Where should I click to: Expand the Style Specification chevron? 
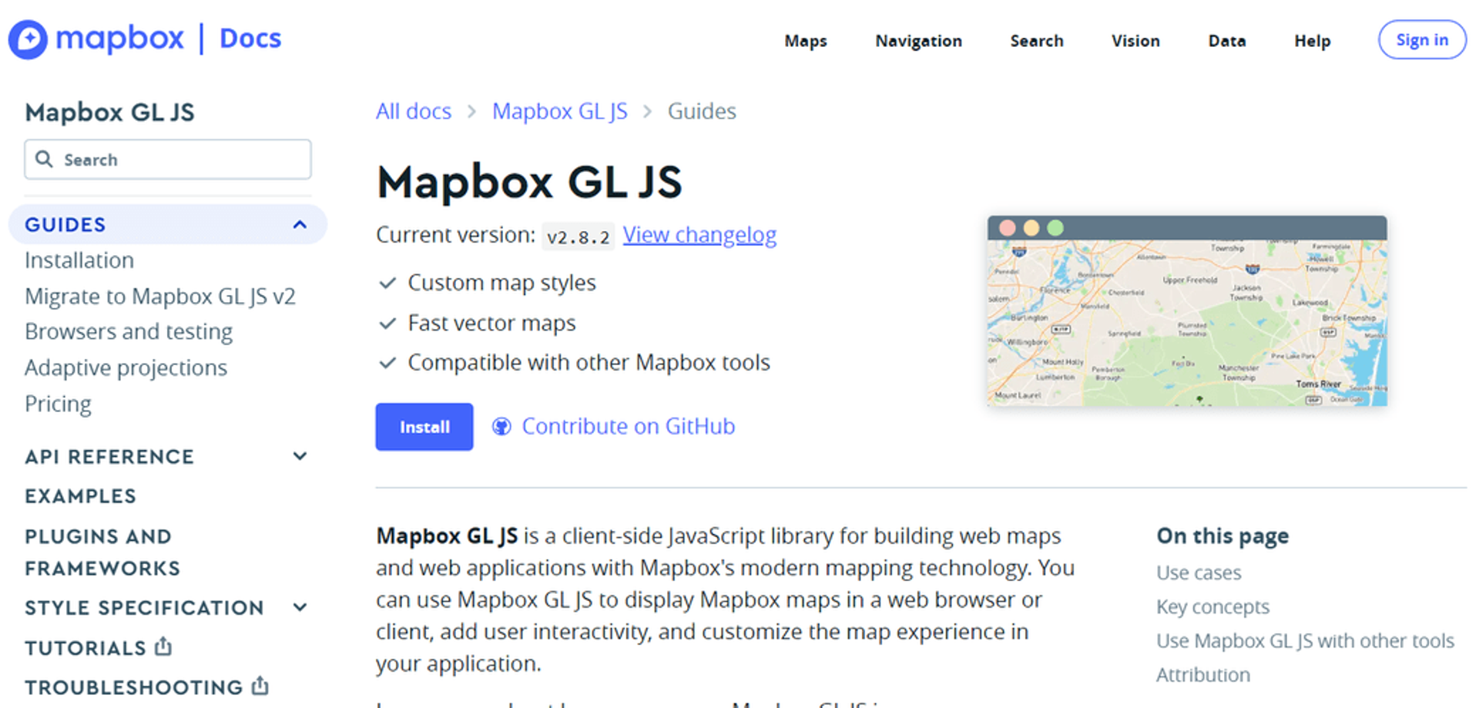pos(300,607)
